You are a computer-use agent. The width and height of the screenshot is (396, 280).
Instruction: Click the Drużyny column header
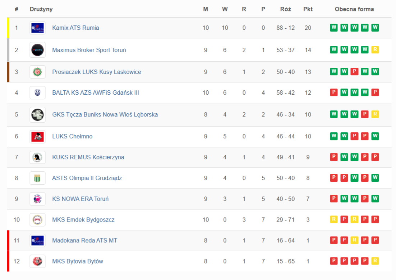click(x=41, y=9)
